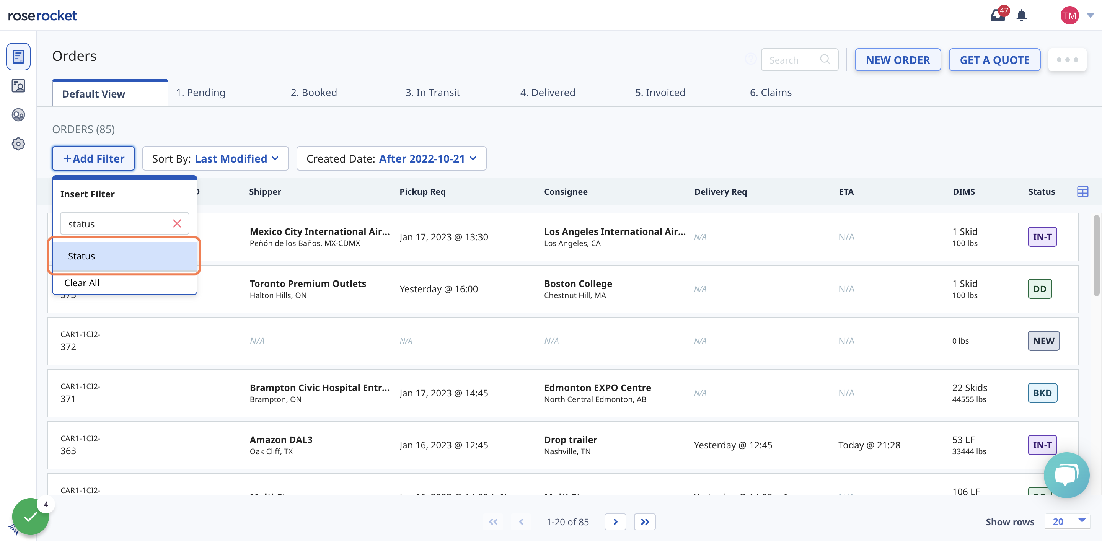Image resolution: width=1102 pixels, height=541 pixels.
Task: Jump to last page arrow
Action: click(x=645, y=522)
